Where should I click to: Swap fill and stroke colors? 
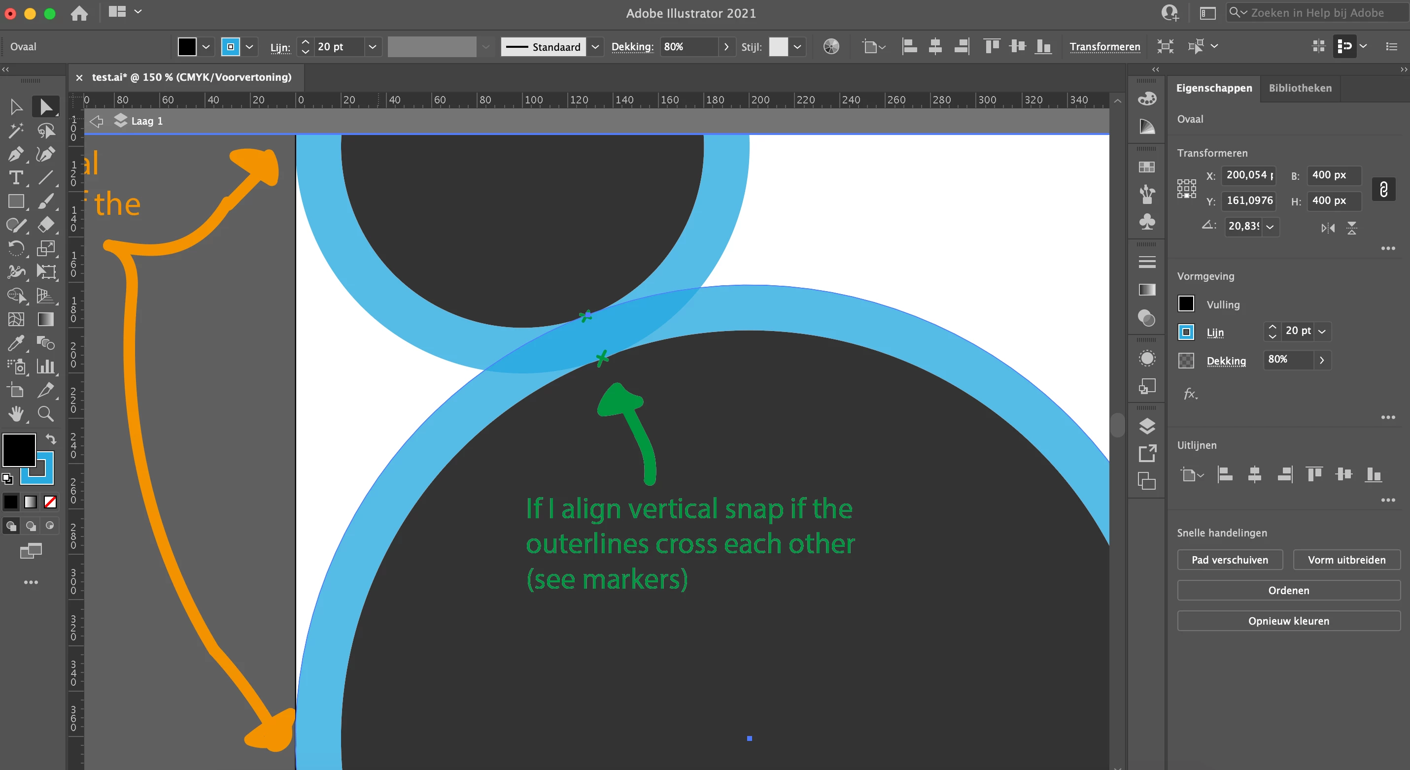tap(50, 438)
